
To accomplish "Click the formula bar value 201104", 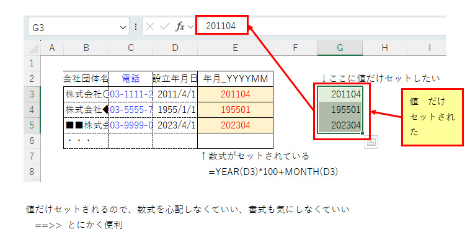I will coord(221,26).
